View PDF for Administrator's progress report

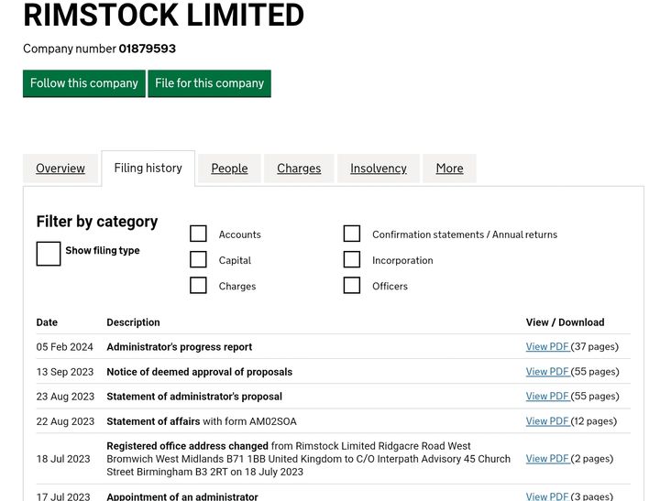[547, 347]
